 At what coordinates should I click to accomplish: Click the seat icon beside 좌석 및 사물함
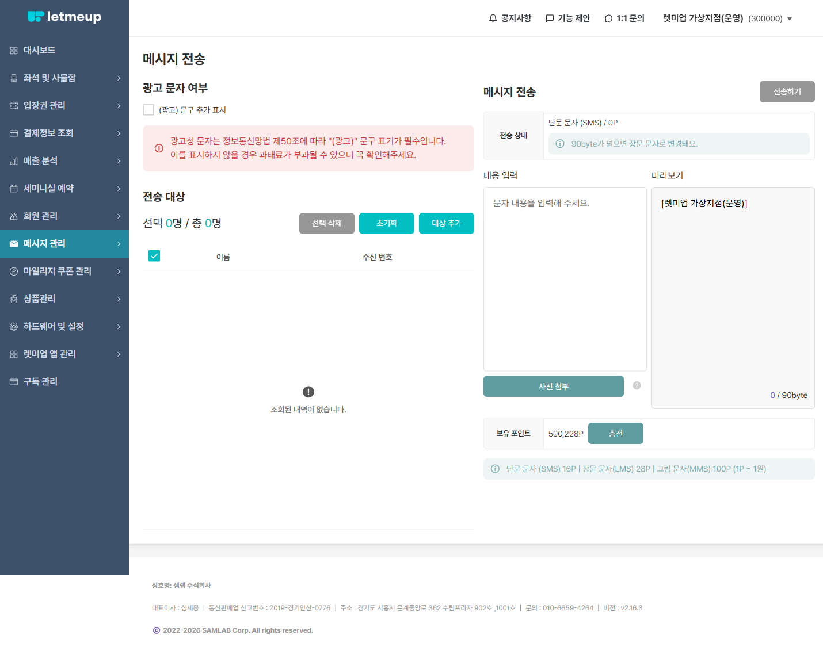[x=14, y=78]
